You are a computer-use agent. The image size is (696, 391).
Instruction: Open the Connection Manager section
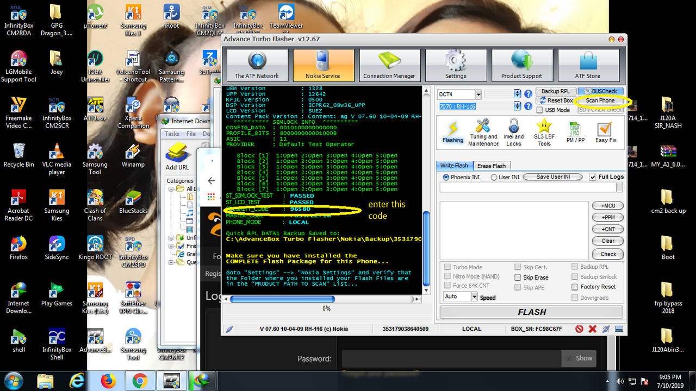click(x=389, y=65)
